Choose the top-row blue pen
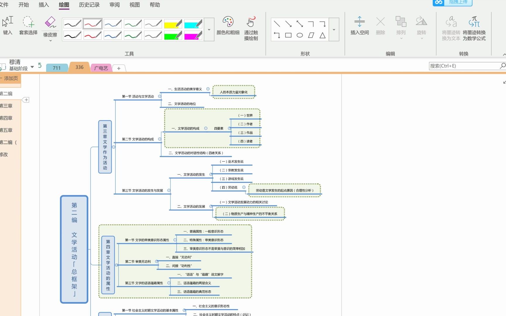506x316 pixels. point(113,24)
